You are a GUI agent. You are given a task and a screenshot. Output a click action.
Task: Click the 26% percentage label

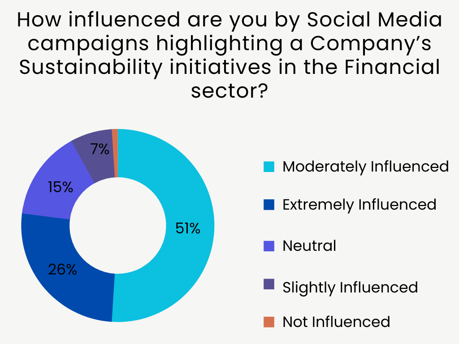point(63,270)
